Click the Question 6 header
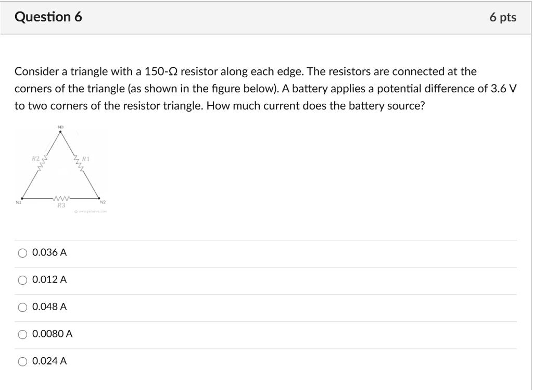The width and height of the screenshot is (533, 390). [x=48, y=16]
